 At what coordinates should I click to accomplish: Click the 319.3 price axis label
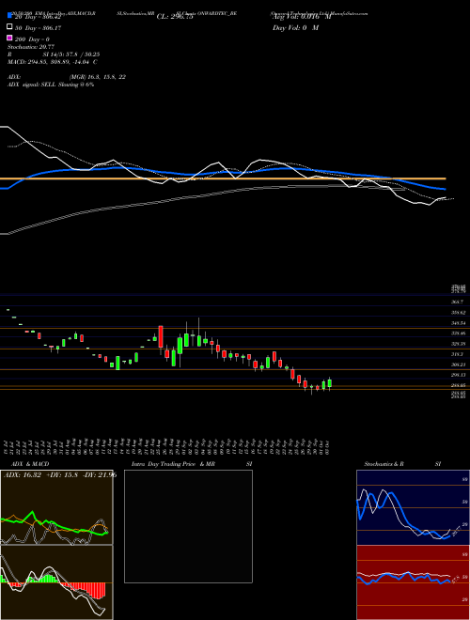458,354
